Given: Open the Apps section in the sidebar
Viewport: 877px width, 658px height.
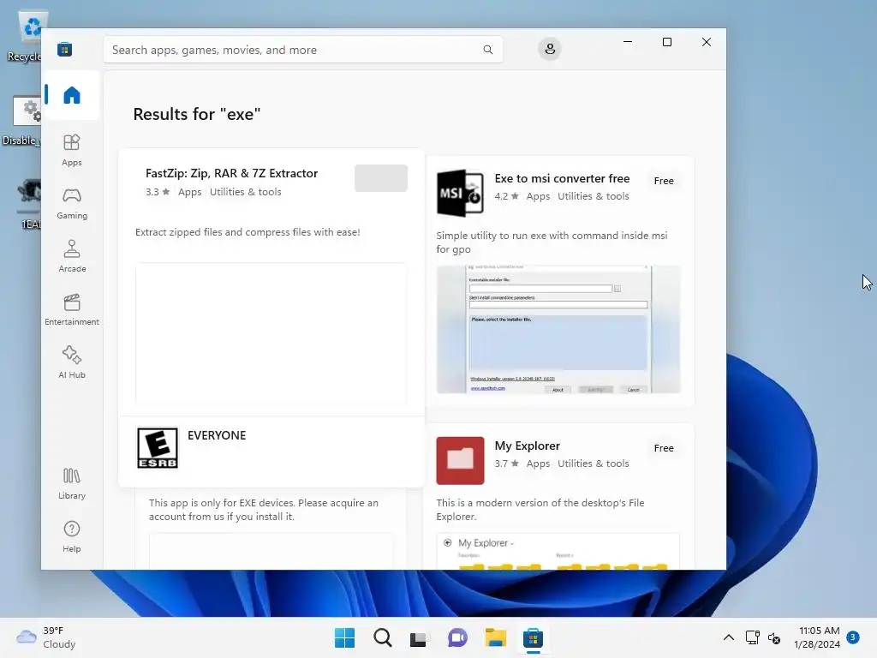Looking at the screenshot, I should [x=72, y=150].
